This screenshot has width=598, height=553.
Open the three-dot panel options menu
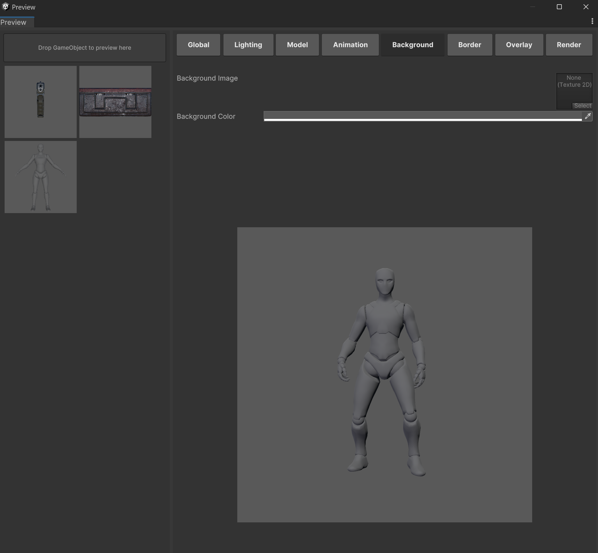592,21
